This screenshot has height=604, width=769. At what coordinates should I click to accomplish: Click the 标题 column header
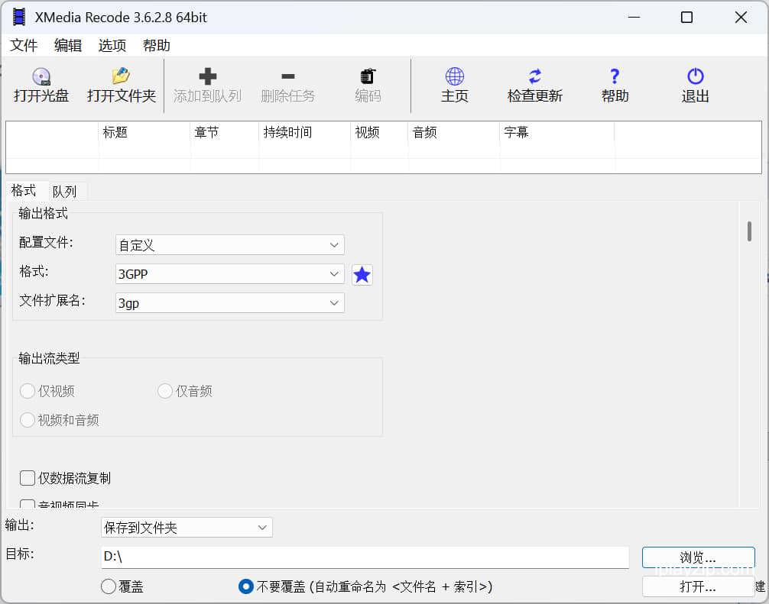click(144, 132)
